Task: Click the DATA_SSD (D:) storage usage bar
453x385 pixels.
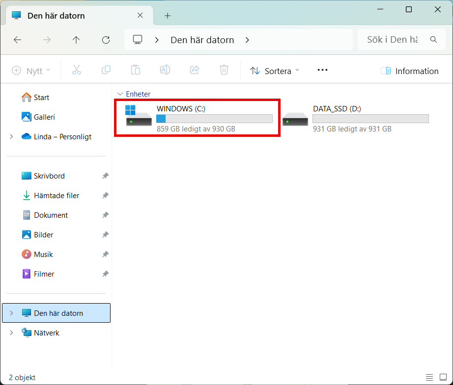Action: pyautogui.click(x=370, y=119)
